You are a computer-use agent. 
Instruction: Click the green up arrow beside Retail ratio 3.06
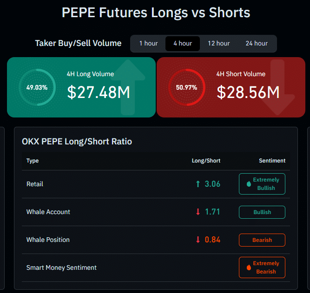click(x=198, y=184)
